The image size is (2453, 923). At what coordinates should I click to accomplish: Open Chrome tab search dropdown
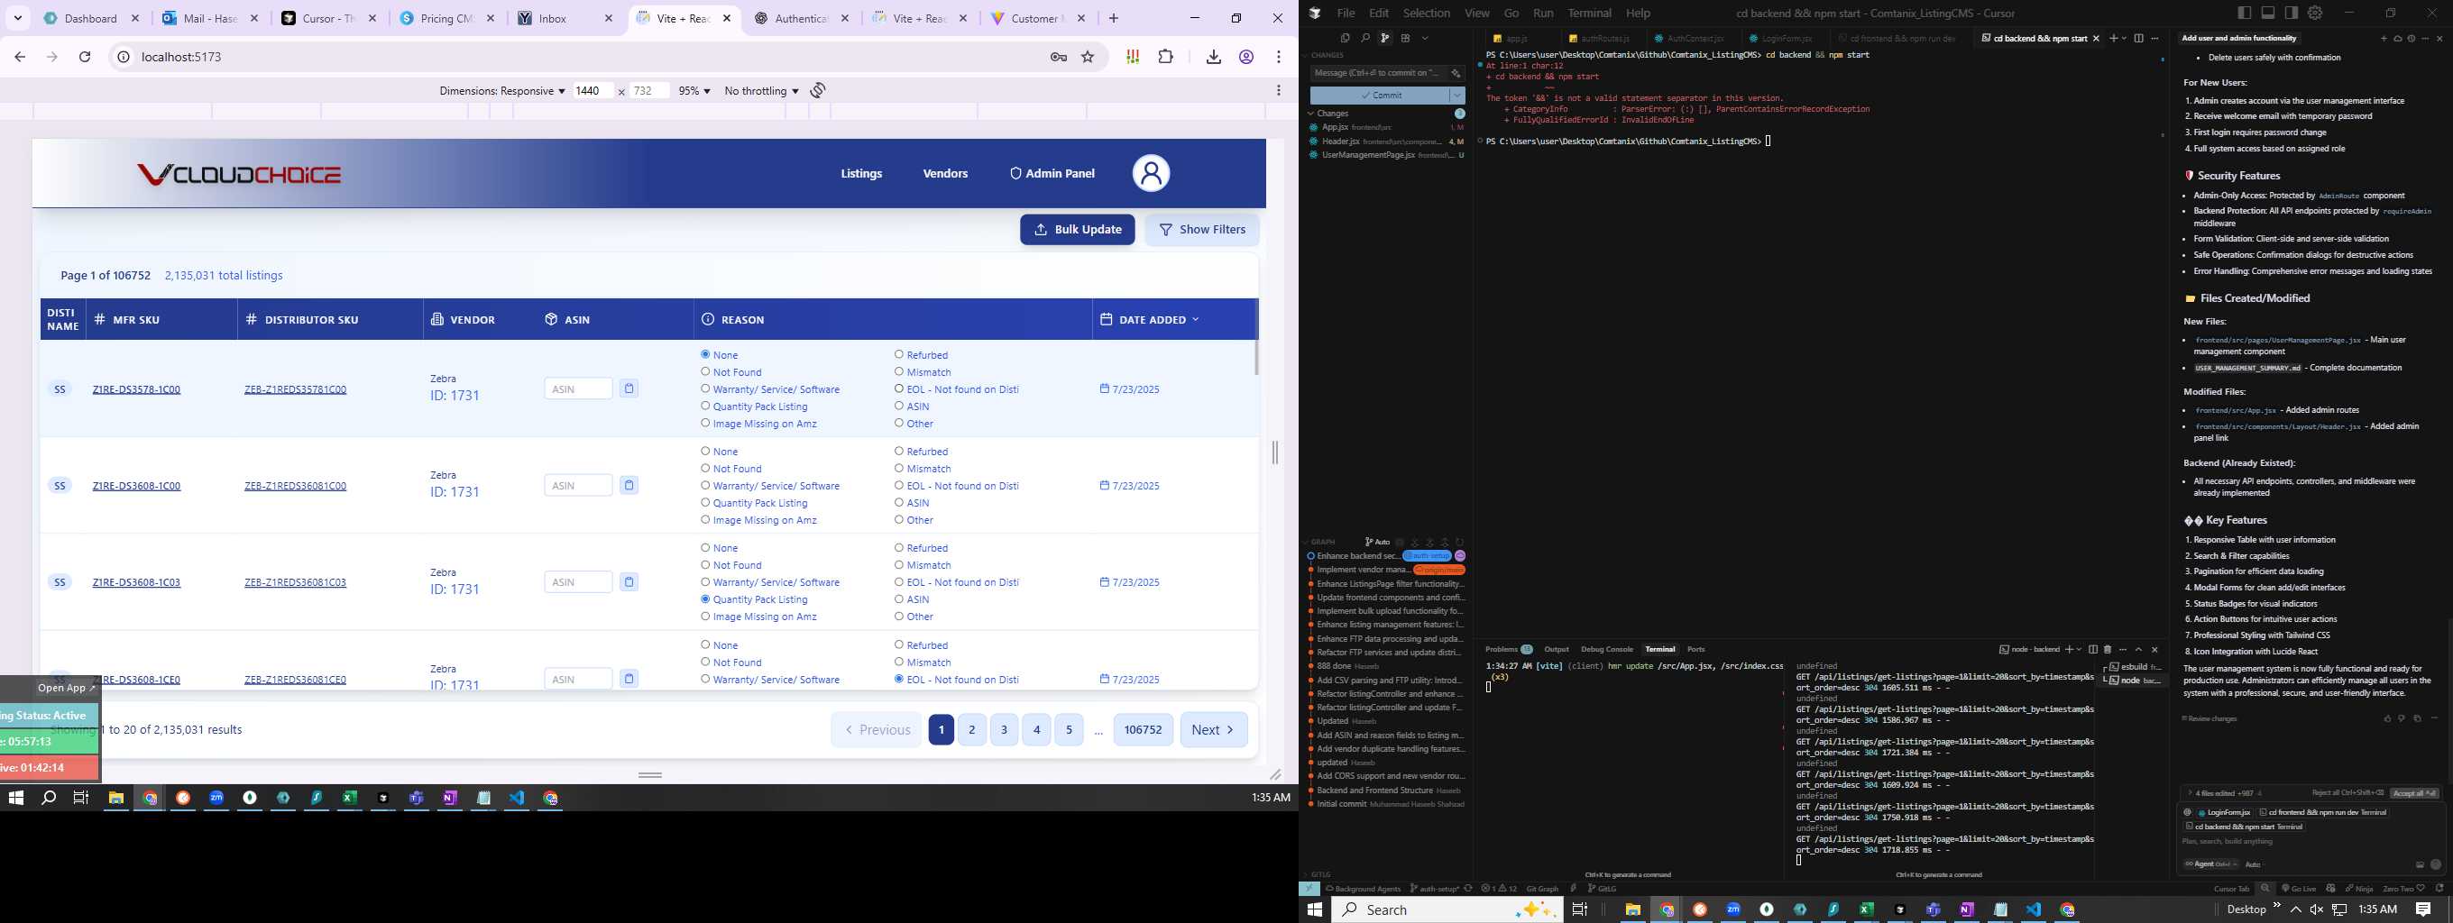pos(17,18)
